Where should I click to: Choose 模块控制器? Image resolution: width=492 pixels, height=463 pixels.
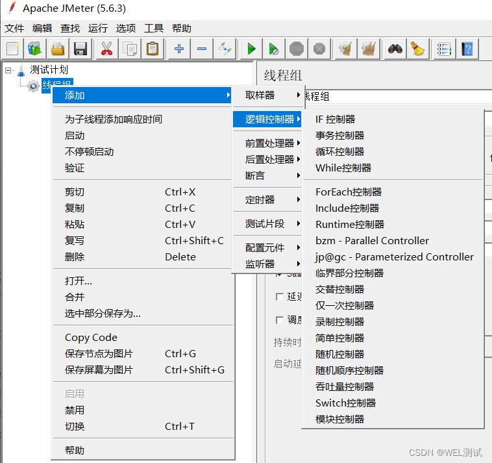[x=393, y=419]
